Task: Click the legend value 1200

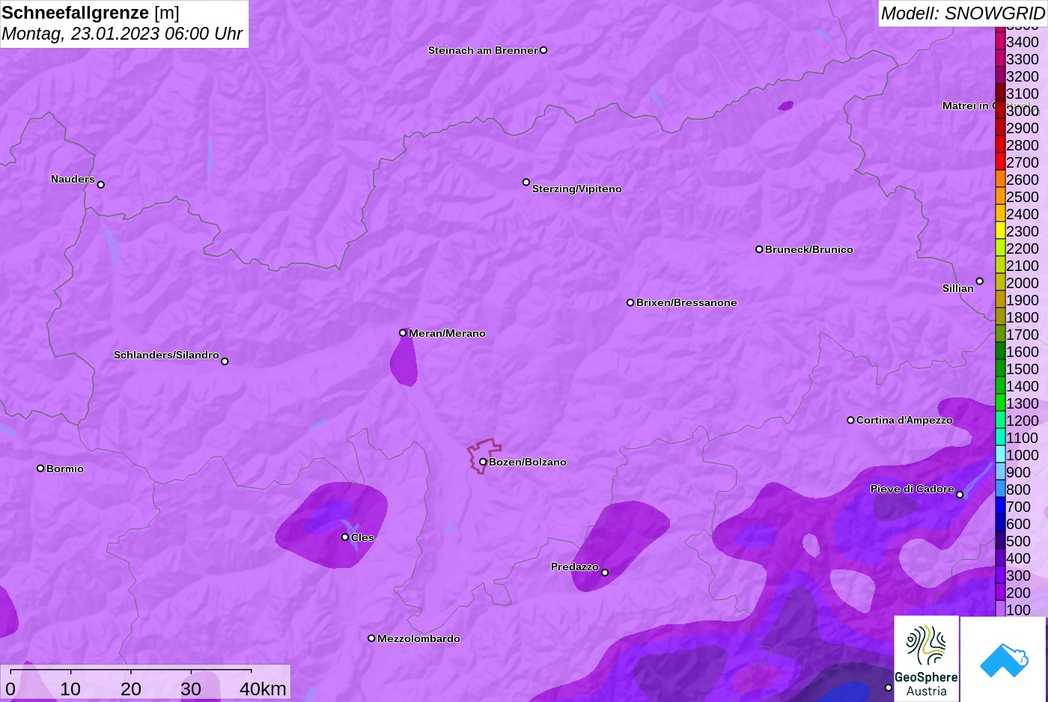Action: (x=1023, y=421)
